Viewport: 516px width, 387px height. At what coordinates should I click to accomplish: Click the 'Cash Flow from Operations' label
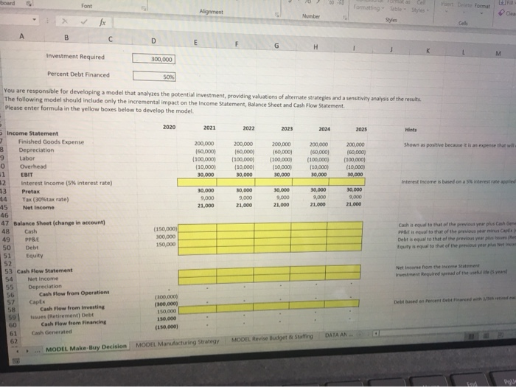pos(74,293)
